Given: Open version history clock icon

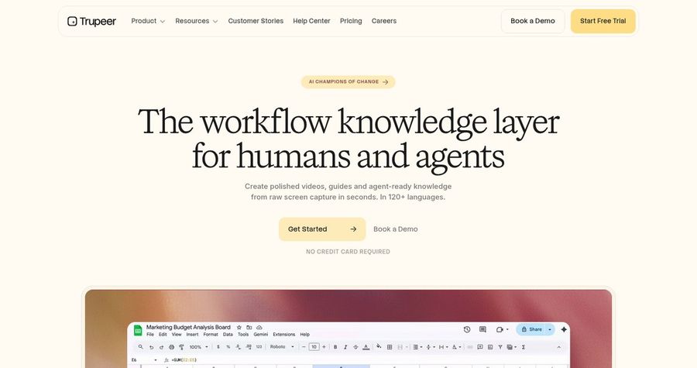Looking at the screenshot, I should [467, 329].
